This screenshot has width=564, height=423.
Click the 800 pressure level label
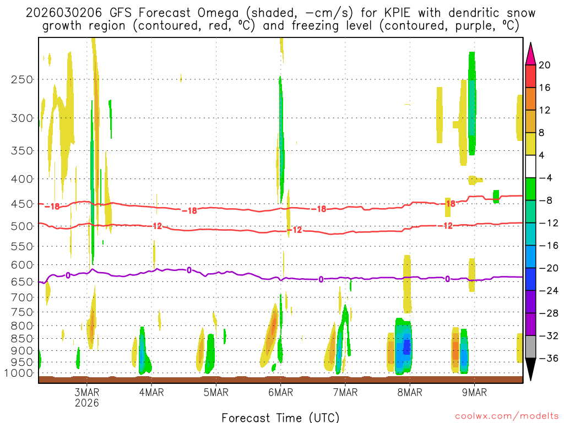click(22, 326)
